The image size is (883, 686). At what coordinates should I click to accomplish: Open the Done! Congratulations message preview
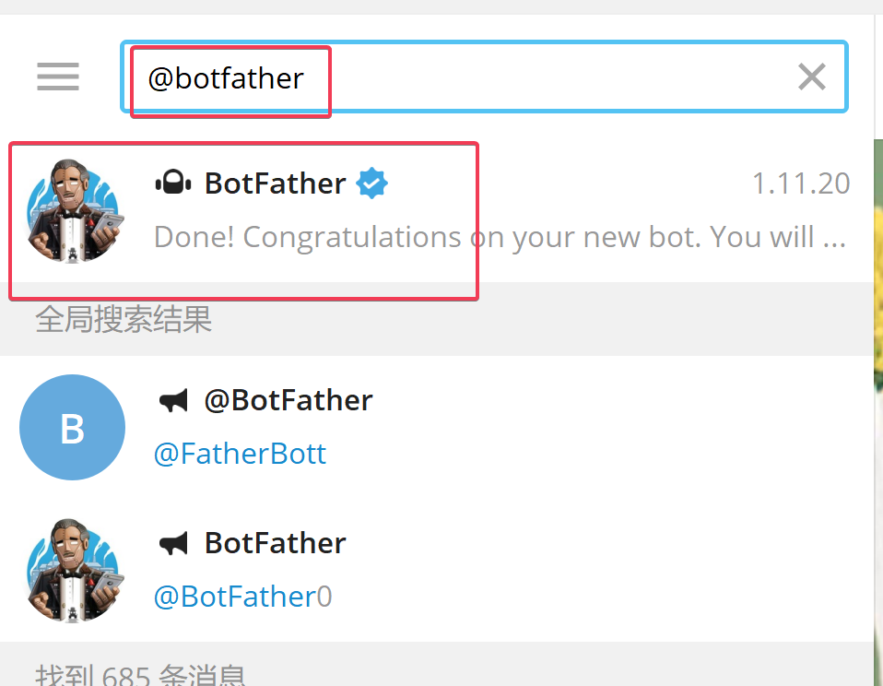click(500, 237)
